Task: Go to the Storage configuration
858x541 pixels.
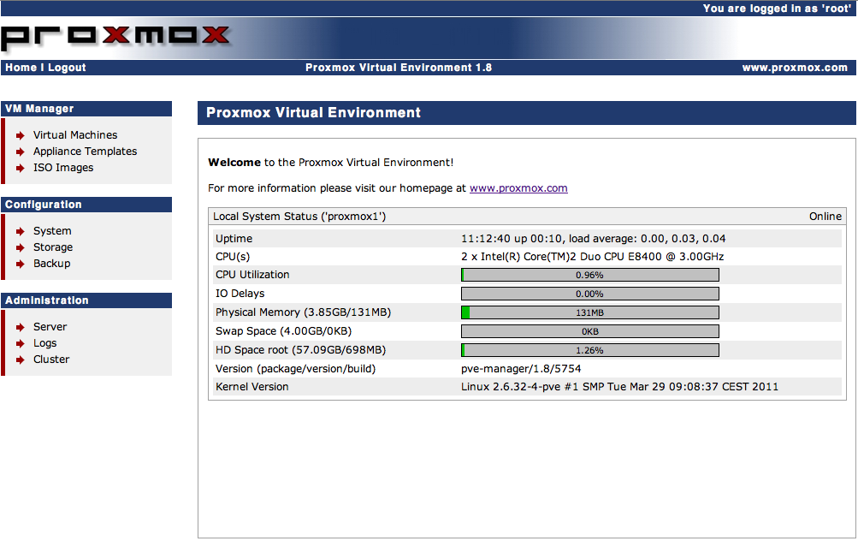Action: pos(53,247)
